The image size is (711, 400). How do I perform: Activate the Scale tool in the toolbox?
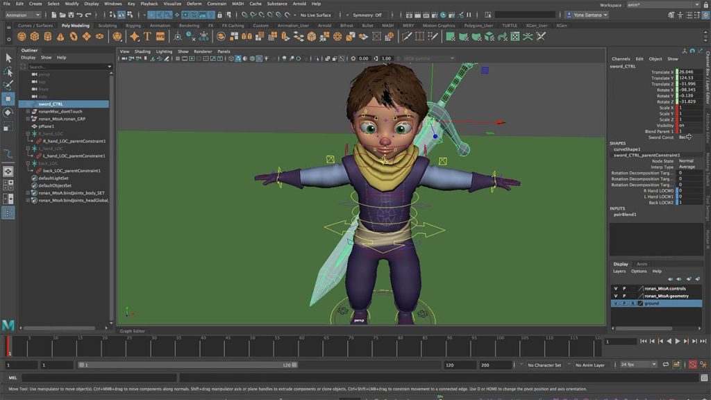coord(8,126)
